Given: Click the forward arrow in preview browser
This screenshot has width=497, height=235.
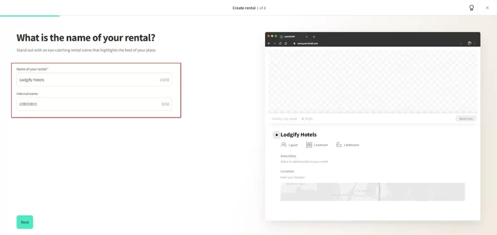Looking at the screenshot, I should [275, 43].
